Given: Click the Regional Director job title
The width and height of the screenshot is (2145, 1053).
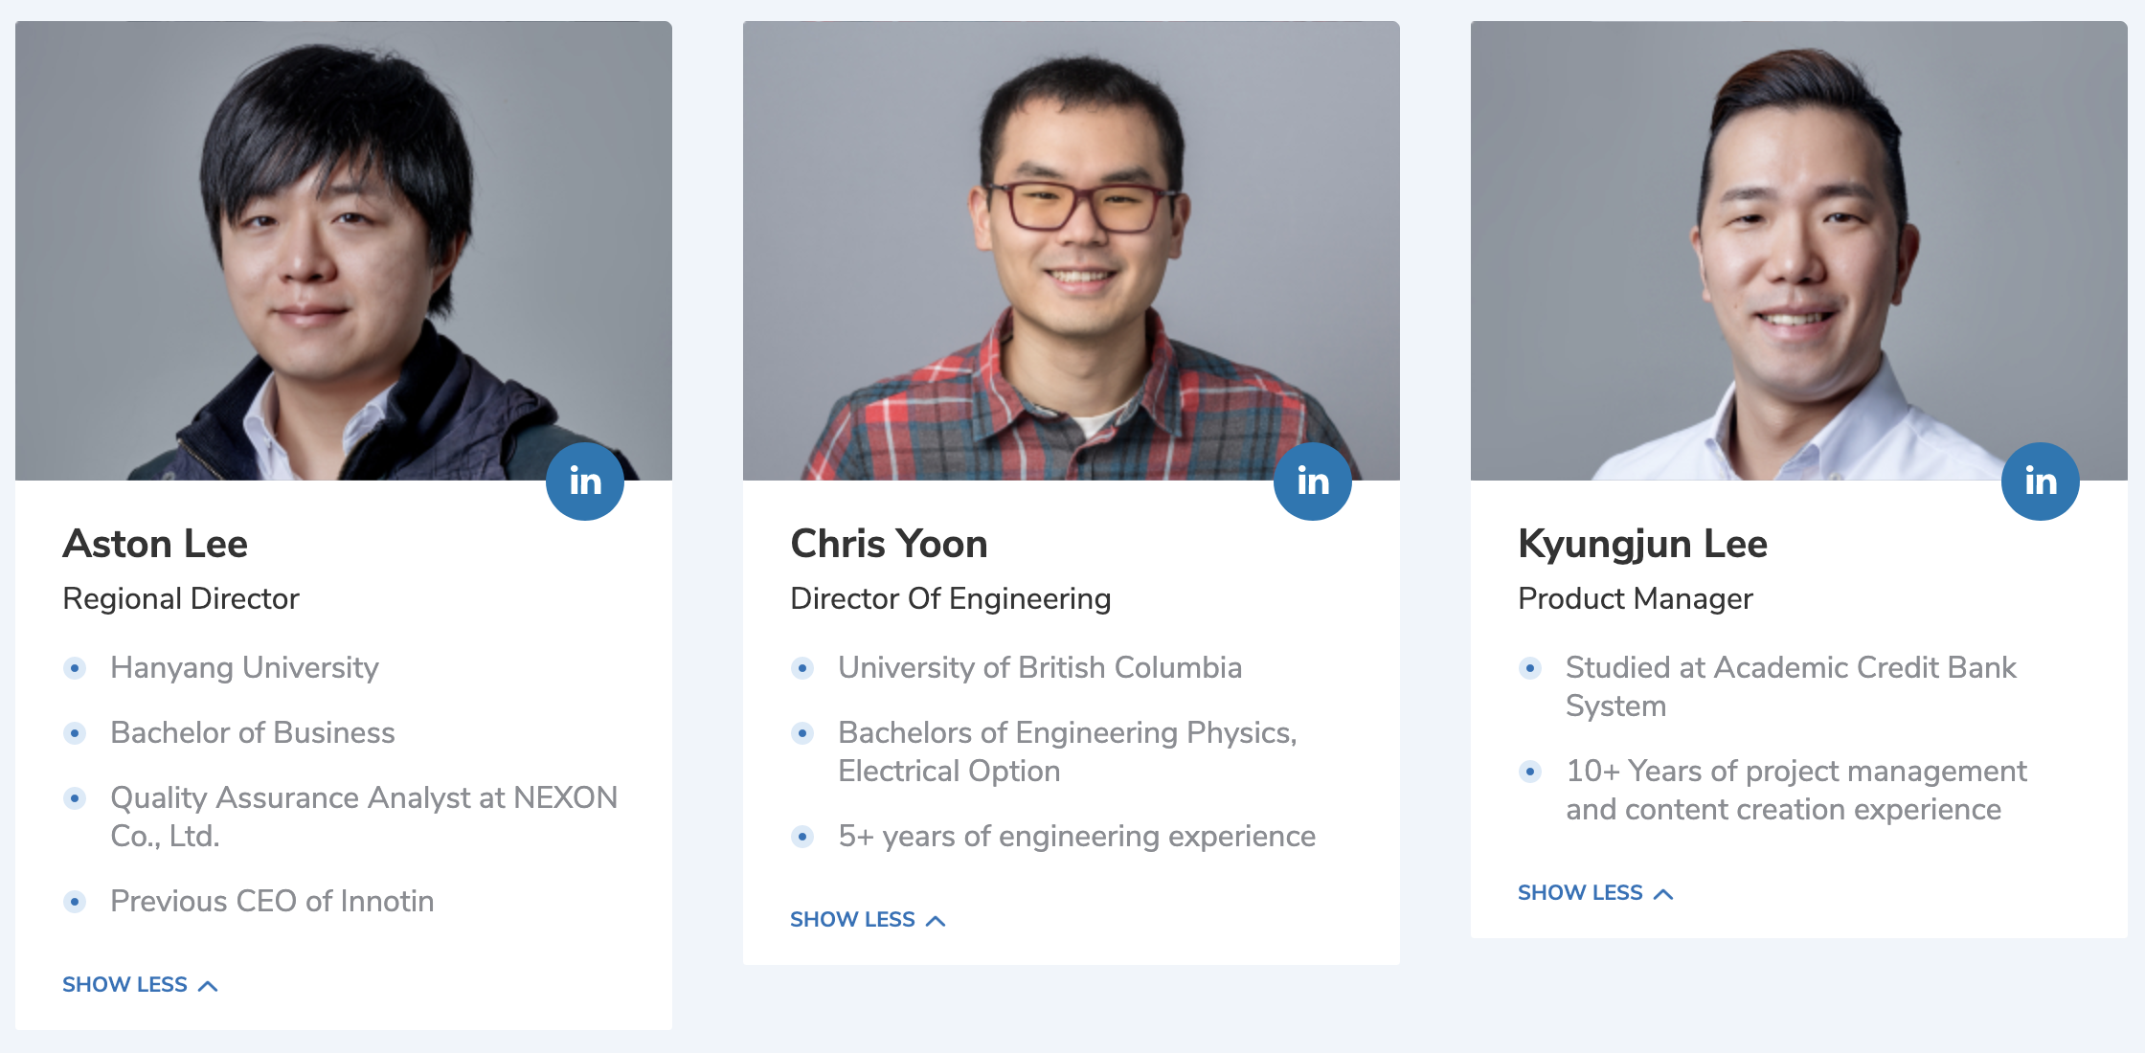Looking at the screenshot, I should click(x=181, y=598).
